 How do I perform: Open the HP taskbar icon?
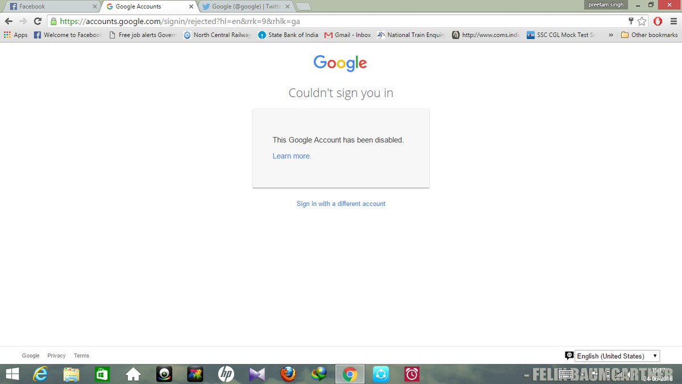(226, 374)
